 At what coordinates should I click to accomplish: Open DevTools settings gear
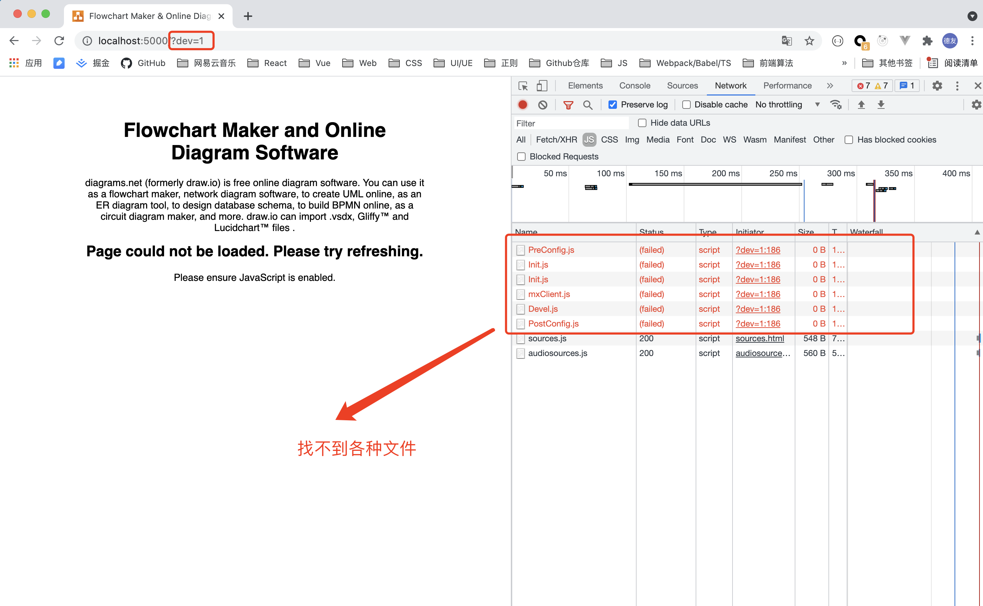coord(937,86)
